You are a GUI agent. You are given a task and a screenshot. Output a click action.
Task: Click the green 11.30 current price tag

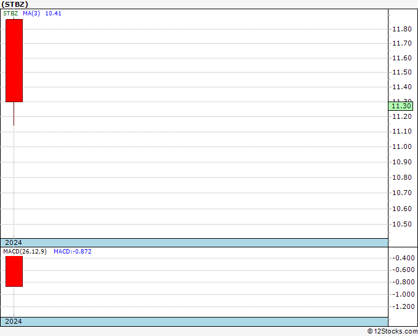[401, 106]
